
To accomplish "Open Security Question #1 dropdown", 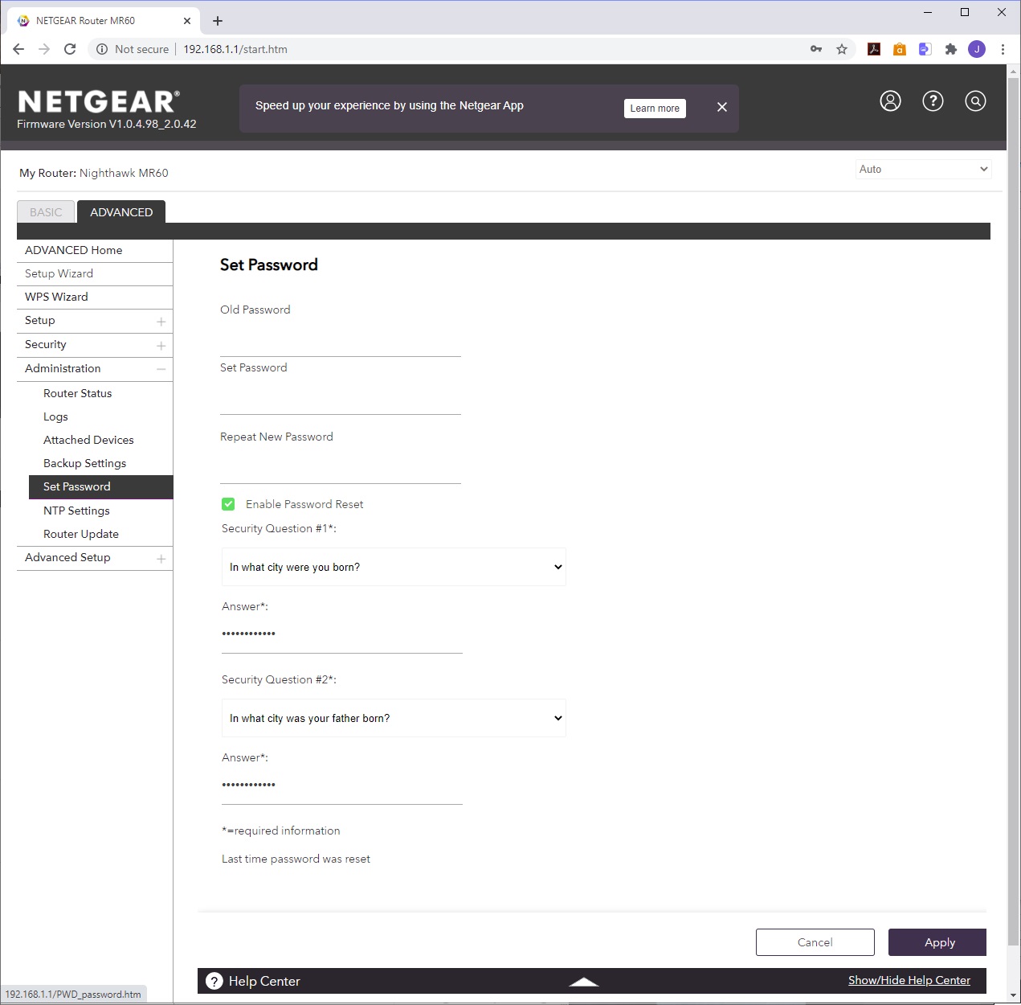I will coord(394,567).
